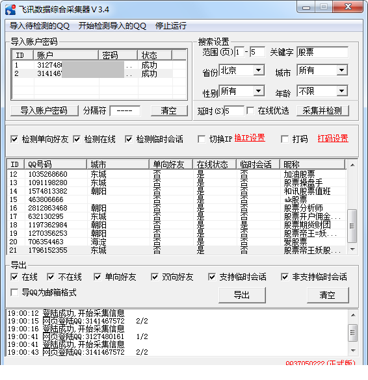Click the results list scrollbar thumb
The height and width of the screenshot is (380, 368).
352,226
